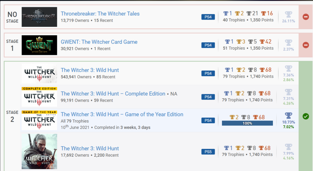Click the earned blue platinum trophy icon
The height and width of the screenshot is (171, 313).
288,116
